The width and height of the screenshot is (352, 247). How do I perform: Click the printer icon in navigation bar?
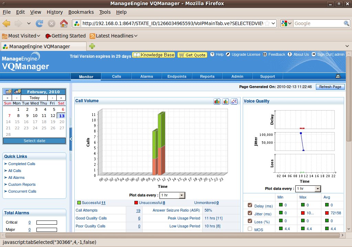coord(338,76)
